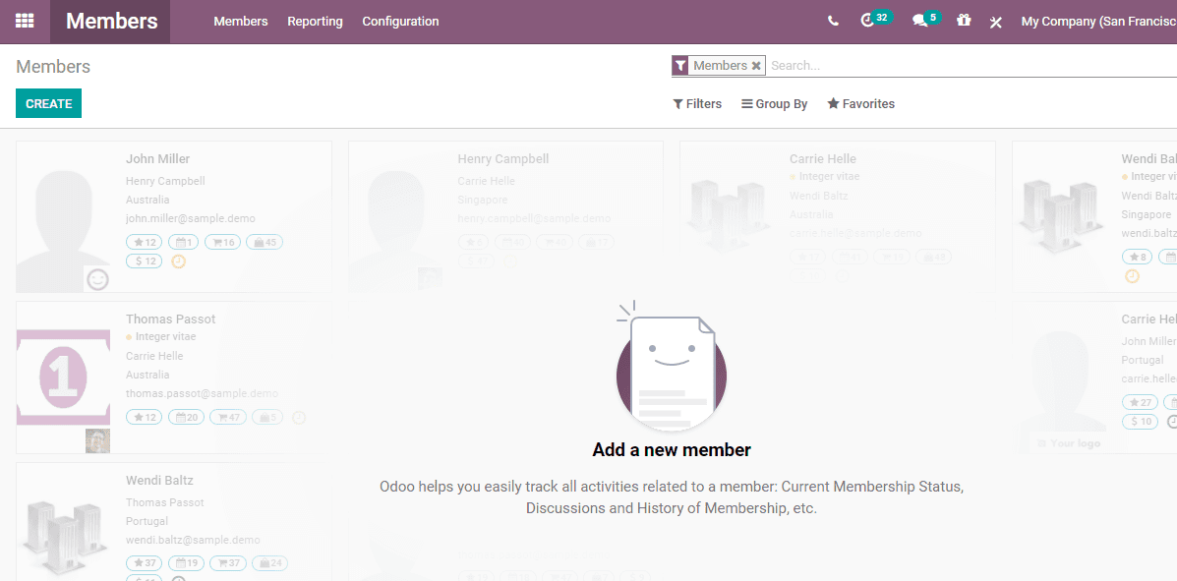Open the Wendi Baltz card name, bottom left

(159, 481)
